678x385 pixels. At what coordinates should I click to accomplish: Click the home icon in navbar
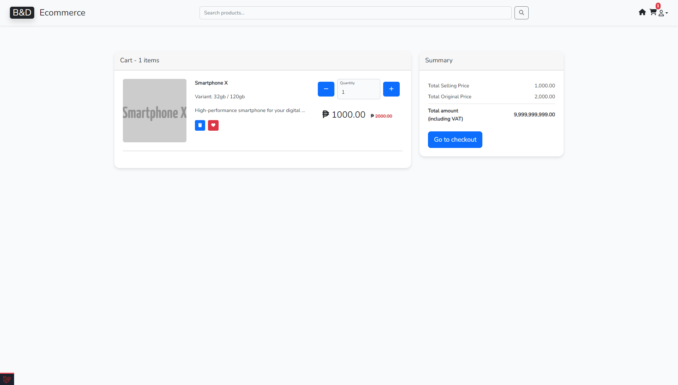pos(642,12)
